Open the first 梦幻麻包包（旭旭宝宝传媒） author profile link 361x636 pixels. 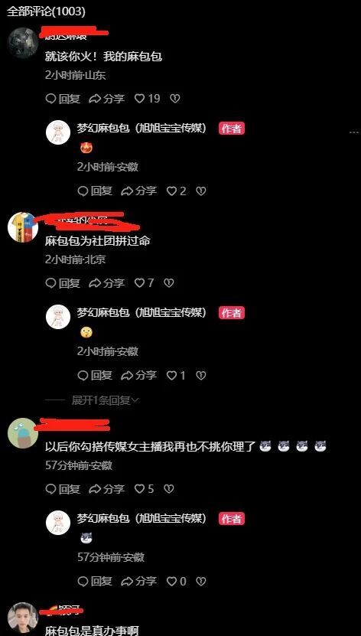point(141,129)
